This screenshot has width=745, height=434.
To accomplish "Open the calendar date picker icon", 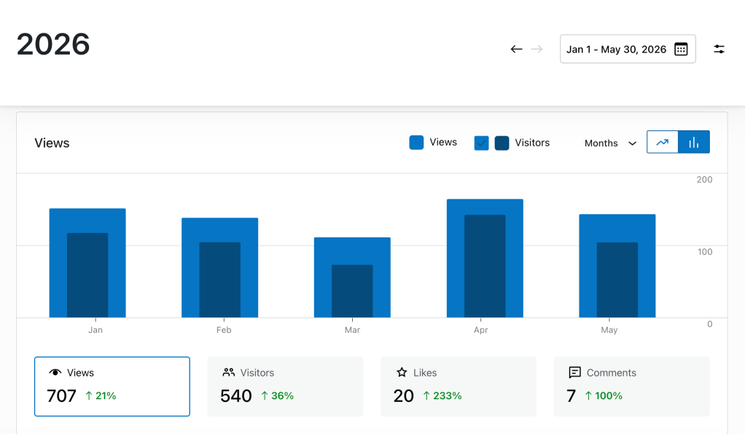I will [x=681, y=49].
